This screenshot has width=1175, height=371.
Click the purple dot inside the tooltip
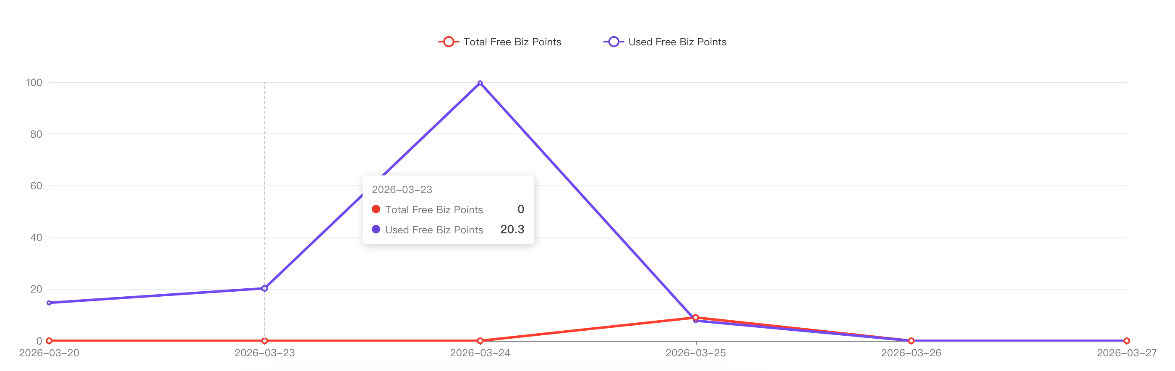point(376,229)
